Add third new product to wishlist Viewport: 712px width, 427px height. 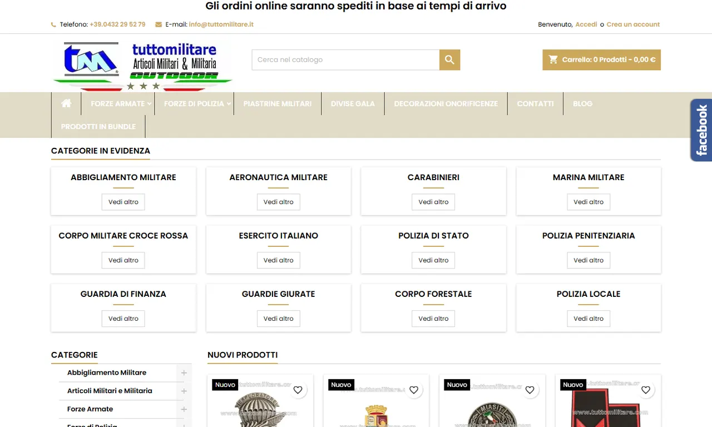(x=530, y=390)
